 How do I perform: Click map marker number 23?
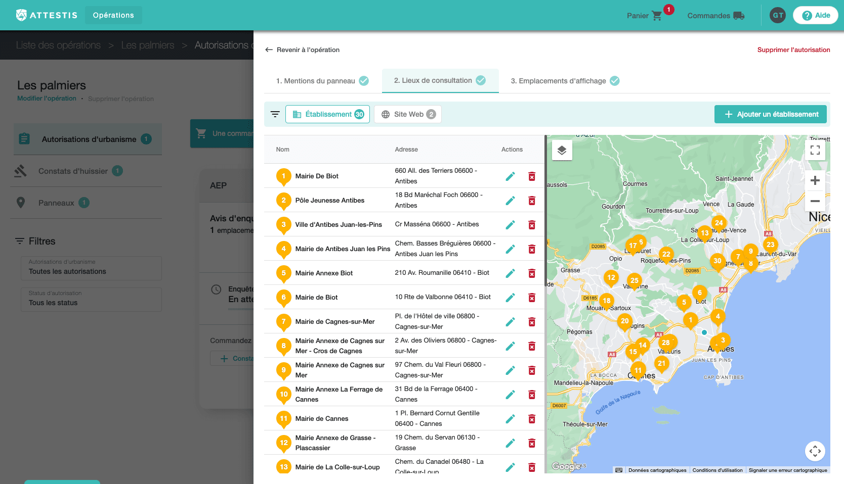[x=770, y=246]
